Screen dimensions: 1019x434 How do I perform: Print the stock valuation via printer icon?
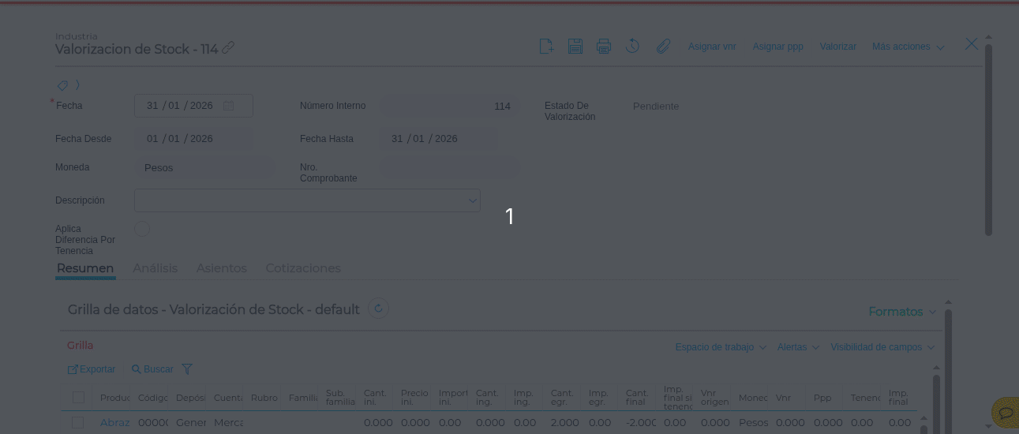click(x=604, y=47)
